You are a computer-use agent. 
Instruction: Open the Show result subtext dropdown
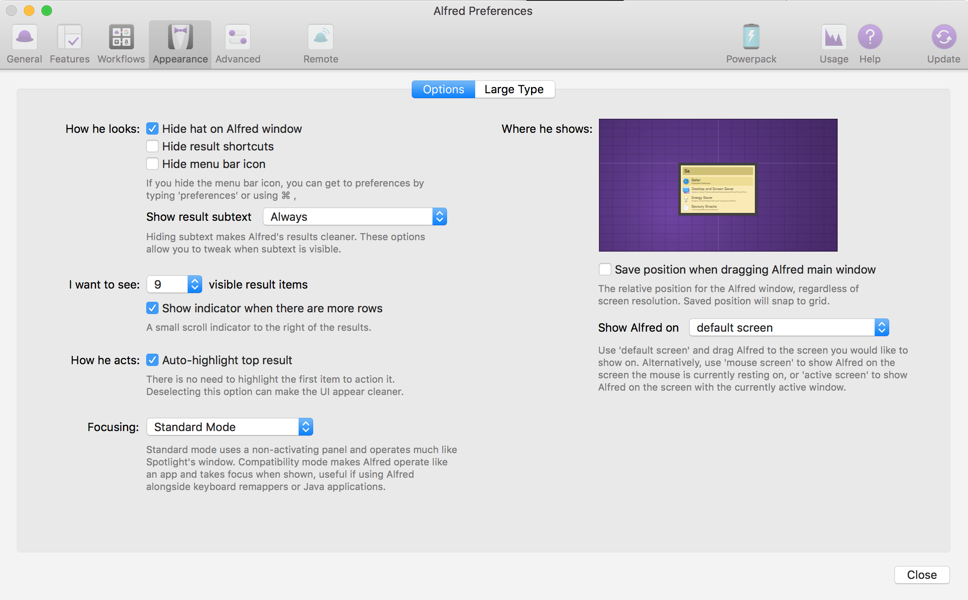(x=355, y=216)
